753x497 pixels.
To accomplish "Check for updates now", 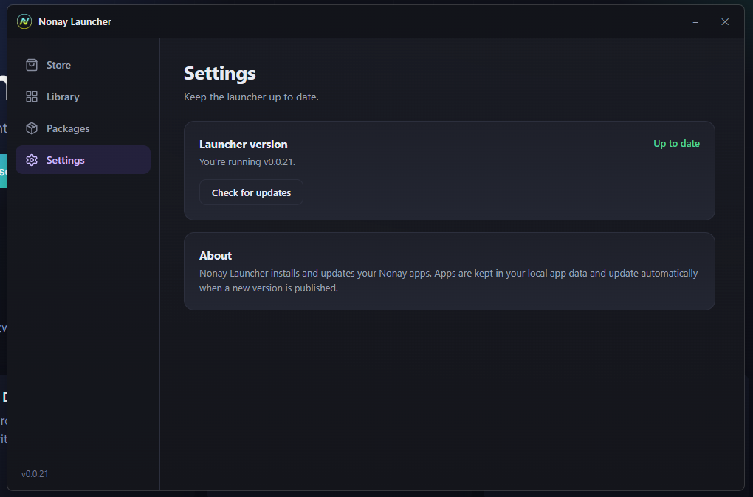I will 251,192.
